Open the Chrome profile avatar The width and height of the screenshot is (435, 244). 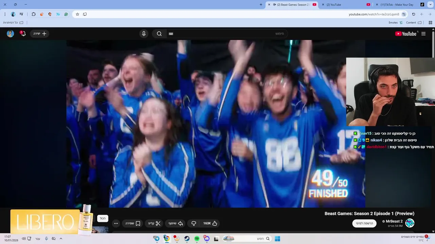(13, 14)
